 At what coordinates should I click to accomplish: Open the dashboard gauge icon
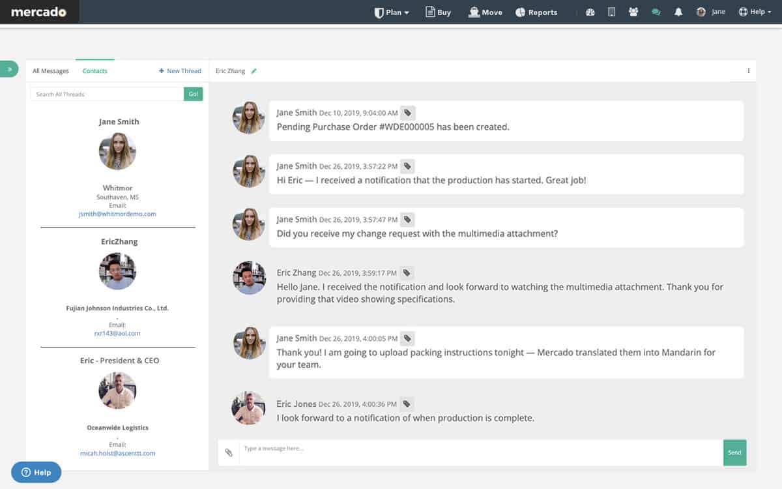point(590,12)
